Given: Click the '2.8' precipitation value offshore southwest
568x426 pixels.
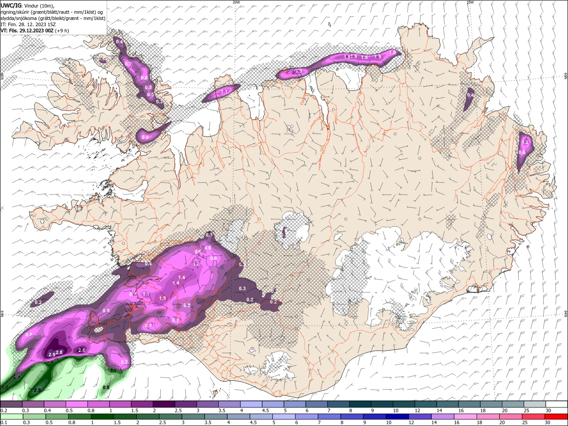Looking at the screenshot, I should [x=59, y=352].
